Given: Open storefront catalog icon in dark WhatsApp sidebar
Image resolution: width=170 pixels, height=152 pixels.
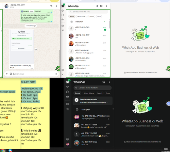Looking at the screenshot, I should click(x=68, y=104).
